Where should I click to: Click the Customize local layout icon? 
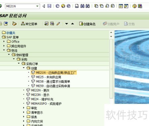point(140,6)
